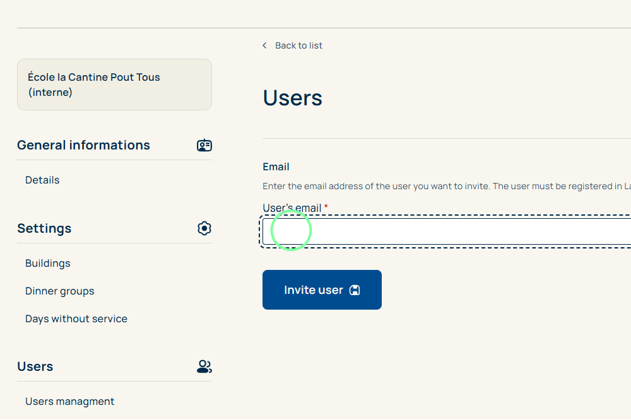631x420 pixels.
Task: Click the ID card icon beside General informations
Action: coord(204,145)
